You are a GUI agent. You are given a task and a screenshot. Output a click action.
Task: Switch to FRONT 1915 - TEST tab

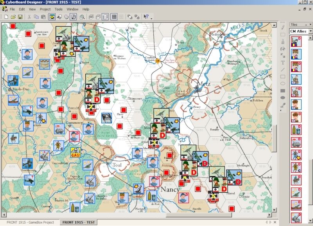(79, 222)
